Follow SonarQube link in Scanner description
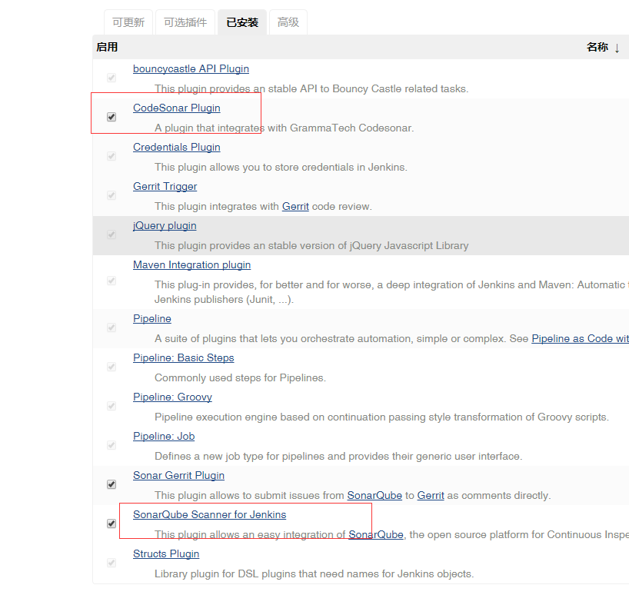 click(375, 535)
